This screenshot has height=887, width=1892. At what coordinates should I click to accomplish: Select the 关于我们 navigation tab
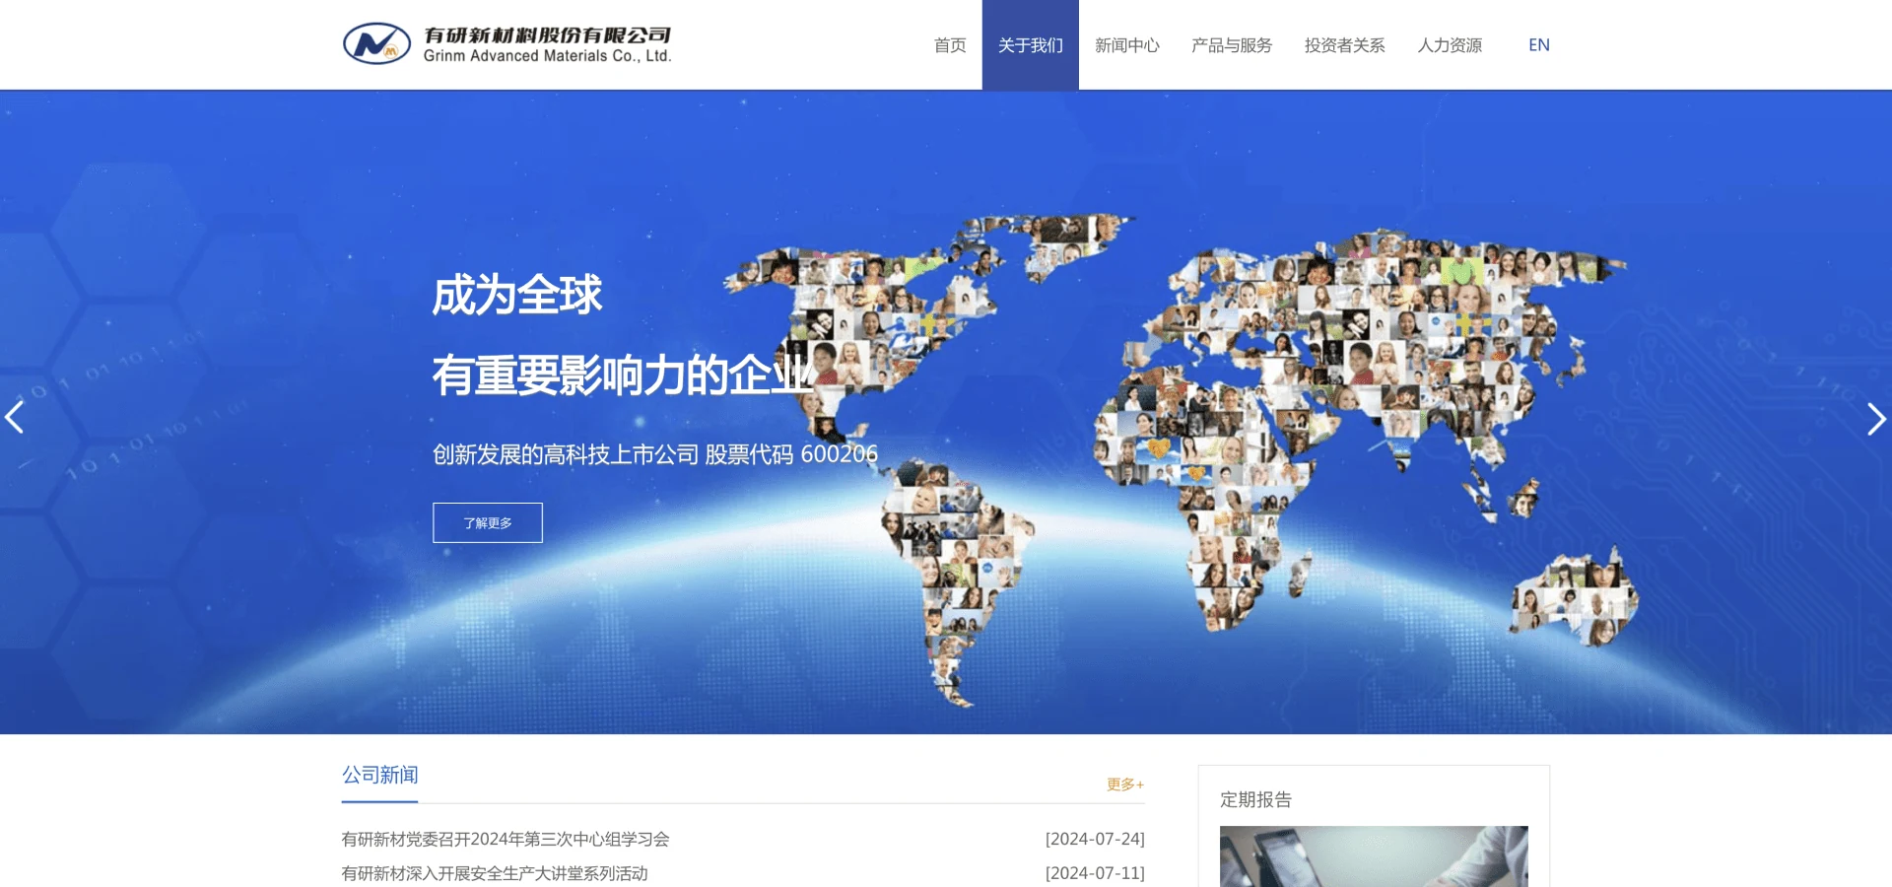1031,45
